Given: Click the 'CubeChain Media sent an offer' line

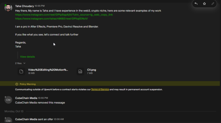Looking at the screenshot, I should pos(34,119).
